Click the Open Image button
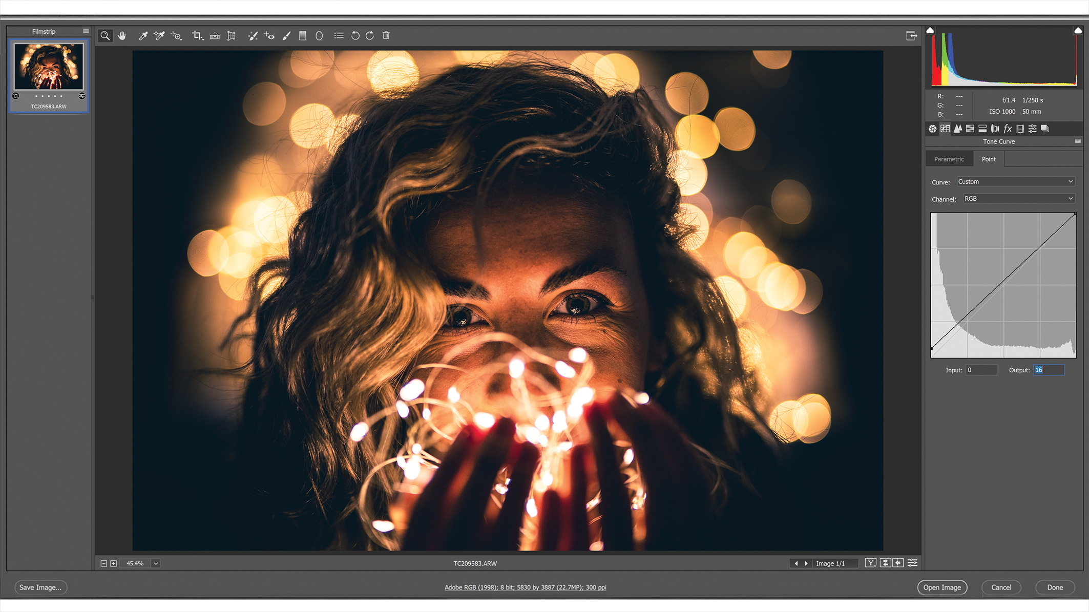The image size is (1089, 612). click(x=942, y=587)
